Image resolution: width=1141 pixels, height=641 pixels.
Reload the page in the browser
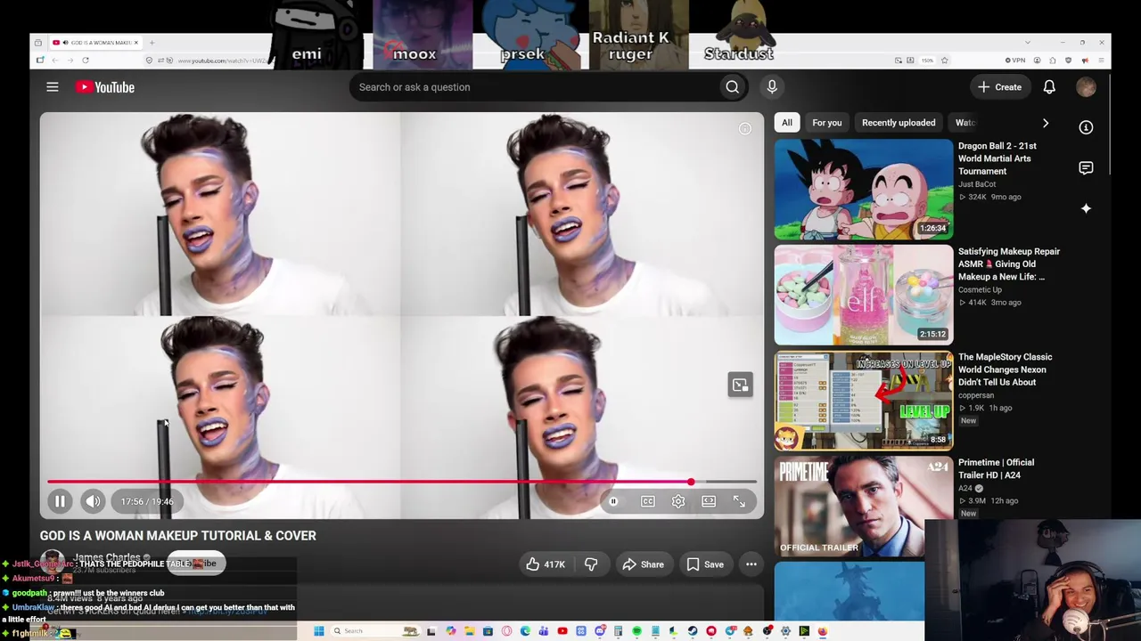86,61
